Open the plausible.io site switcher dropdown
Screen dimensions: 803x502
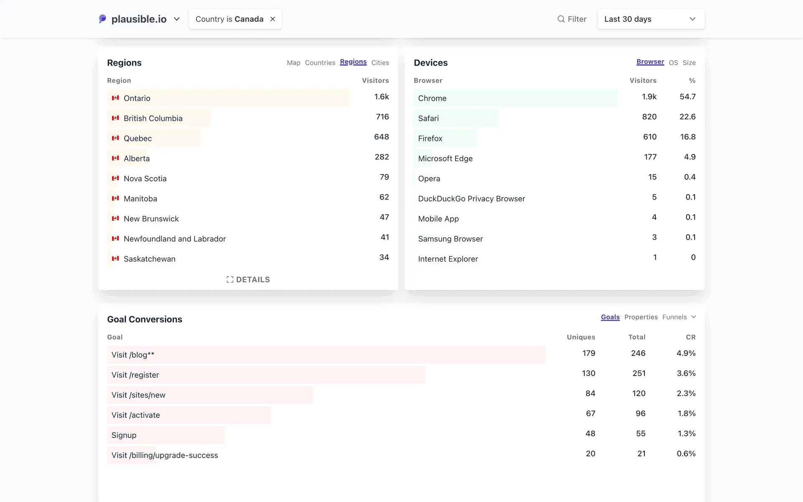click(x=177, y=19)
